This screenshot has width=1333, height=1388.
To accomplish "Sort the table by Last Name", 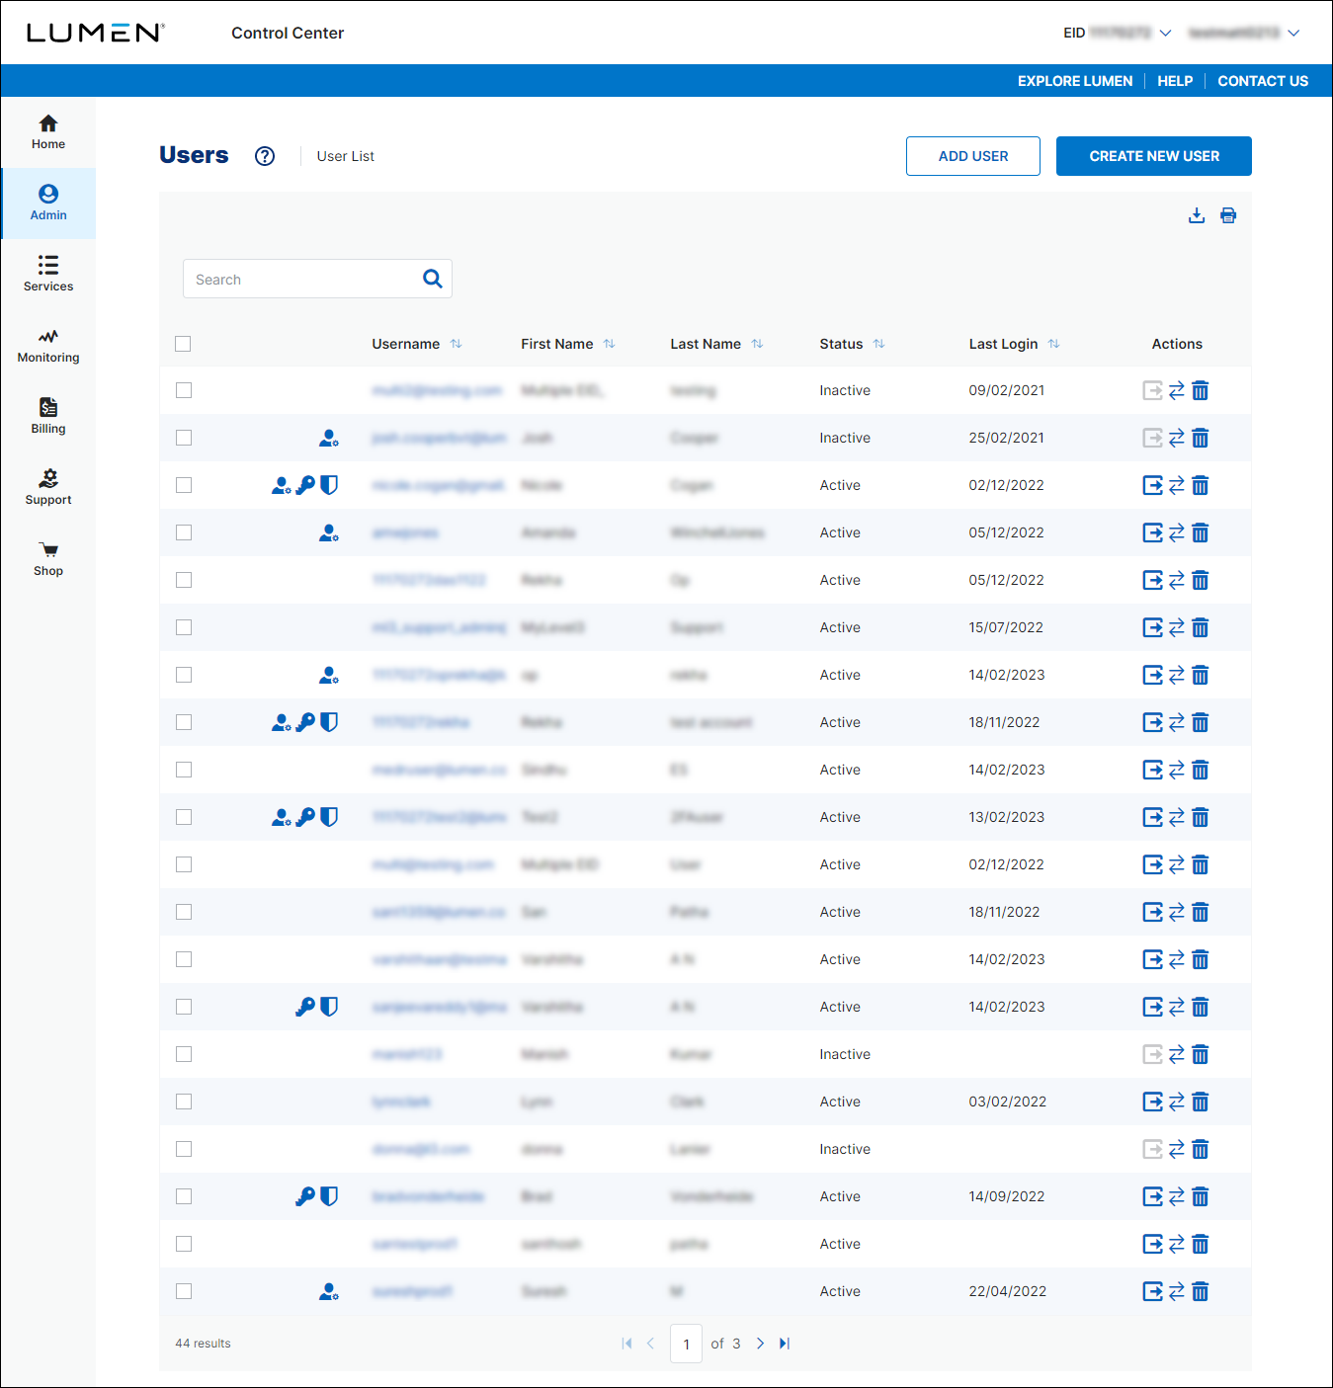I will click(757, 344).
